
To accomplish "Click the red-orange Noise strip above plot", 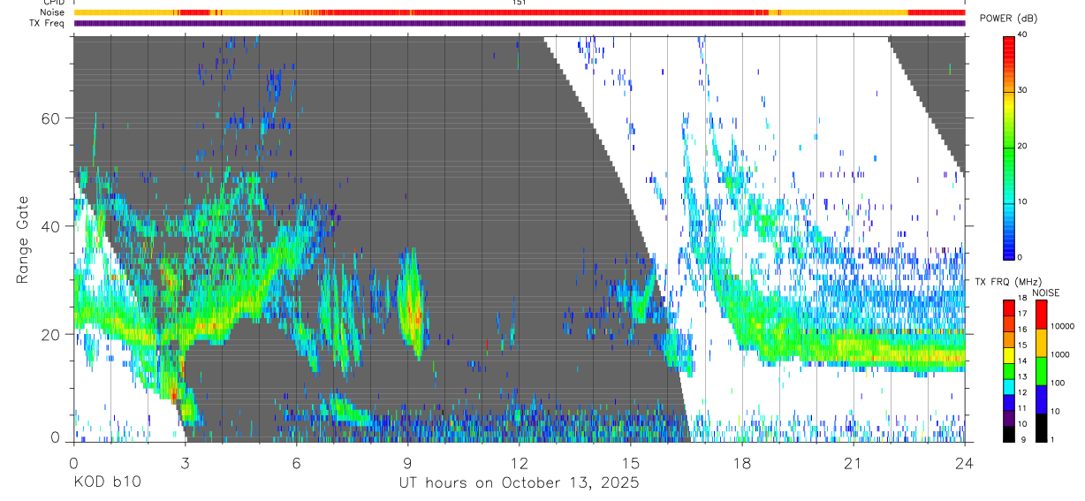I will point(520,12).
